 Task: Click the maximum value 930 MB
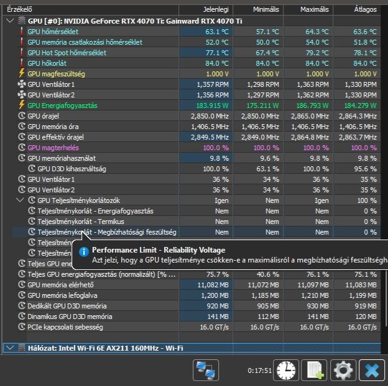[318, 306]
